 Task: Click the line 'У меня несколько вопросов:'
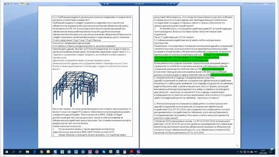[x=67, y=126]
